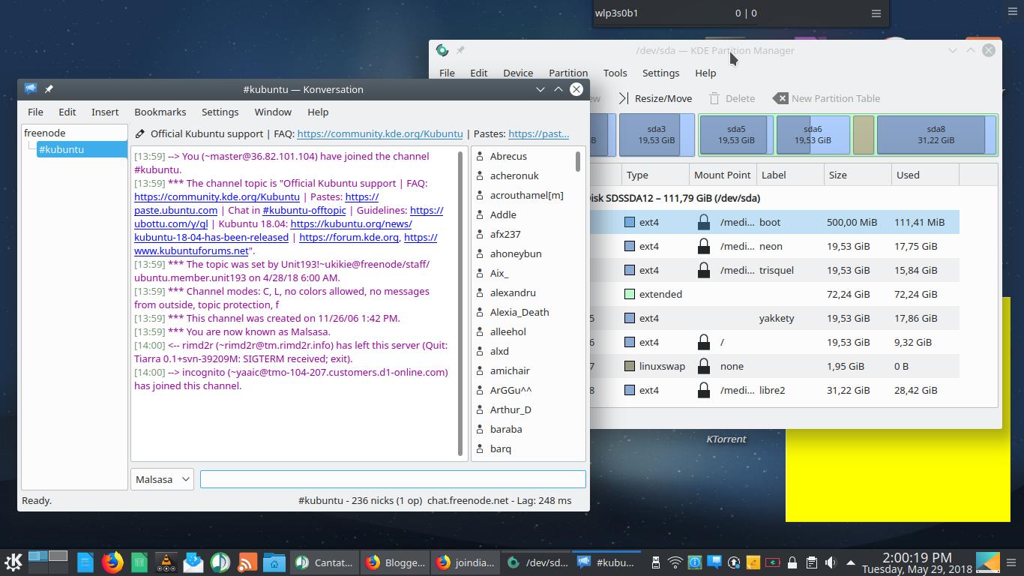Image resolution: width=1024 pixels, height=576 pixels.
Task: Open Konversation window menu icon in titlebar
Action: coord(30,89)
